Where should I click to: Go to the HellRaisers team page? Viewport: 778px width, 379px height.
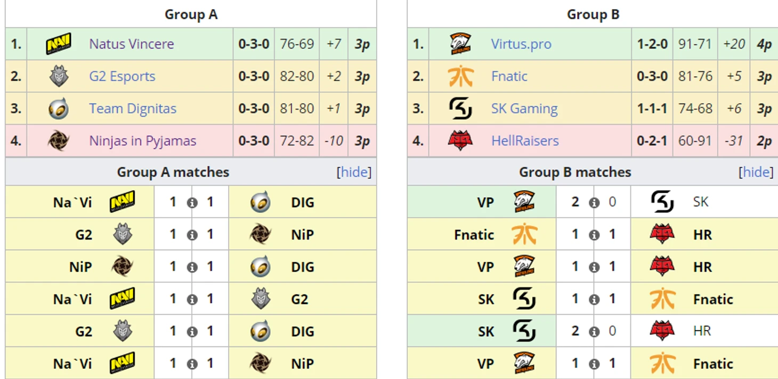coord(525,141)
